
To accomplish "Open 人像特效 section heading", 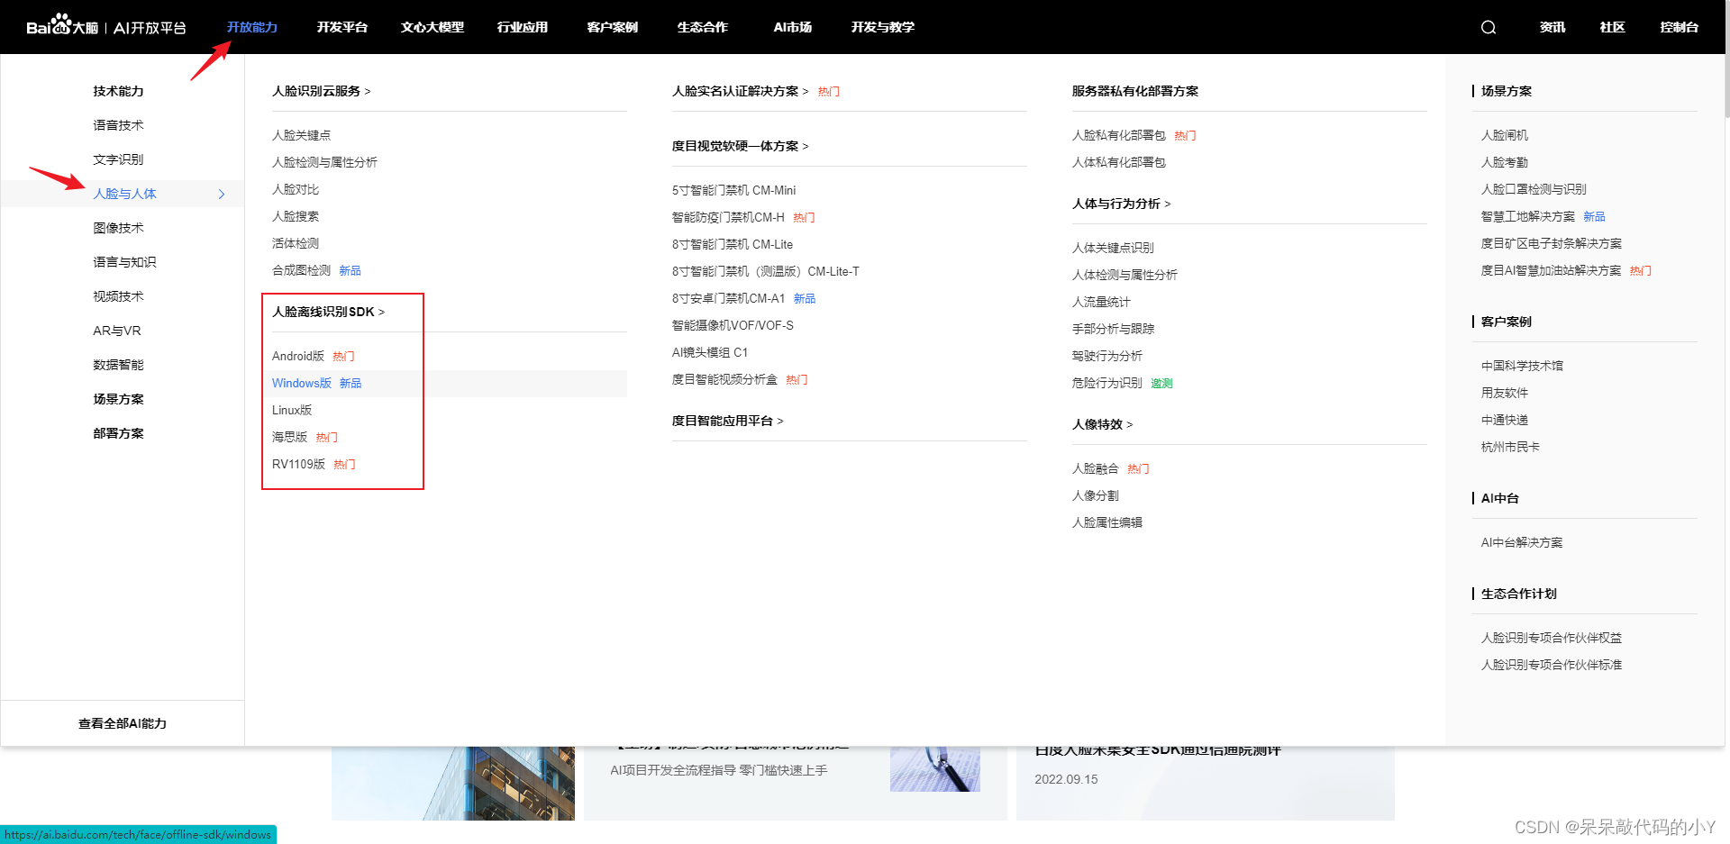I will coord(1102,424).
